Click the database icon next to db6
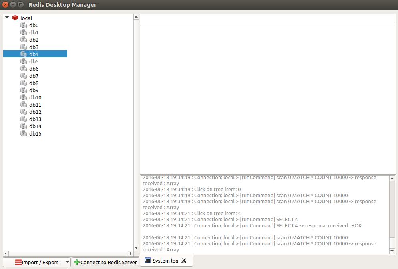Screen dimensions: 398x269 24,69
